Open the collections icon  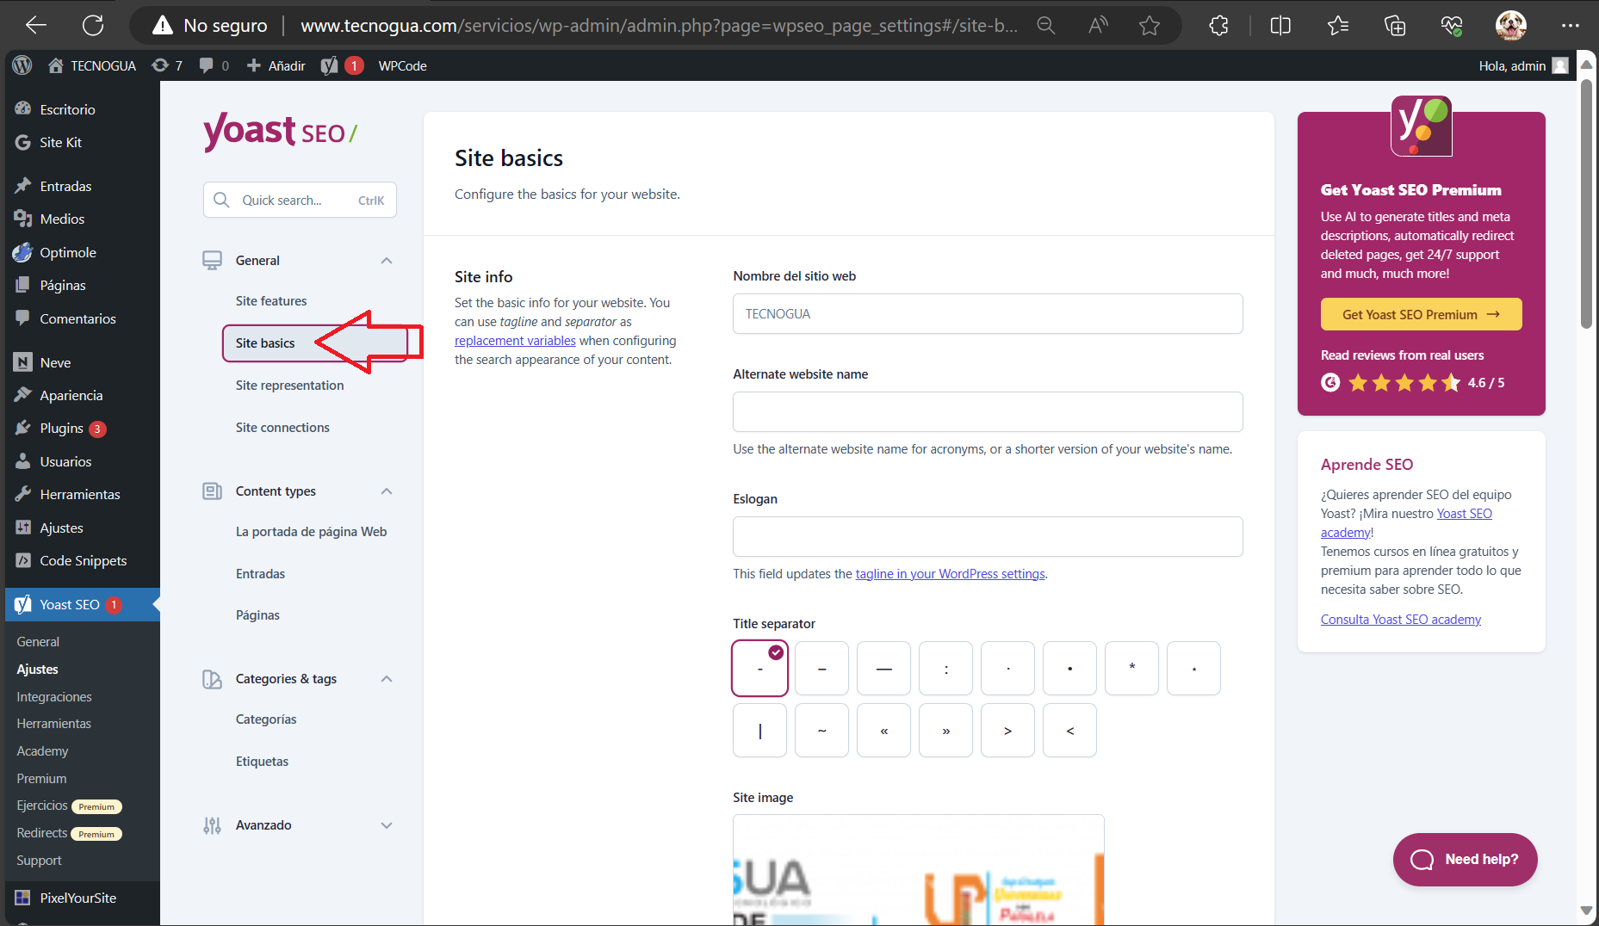click(x=1395, y=26)
